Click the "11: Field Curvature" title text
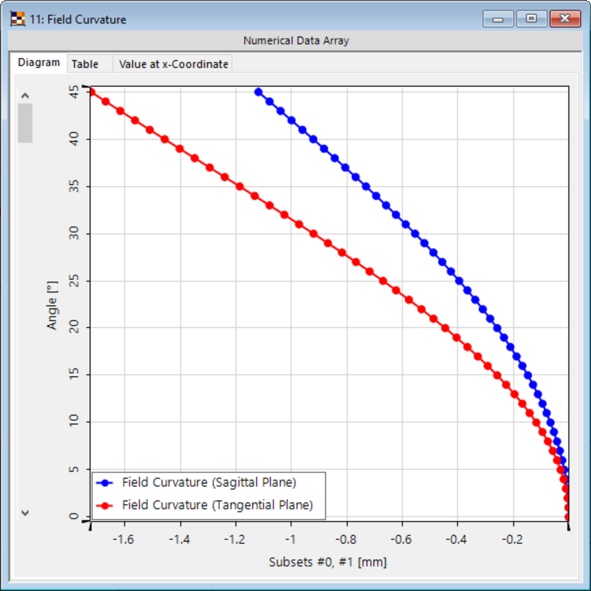 [x=78, y=20]
